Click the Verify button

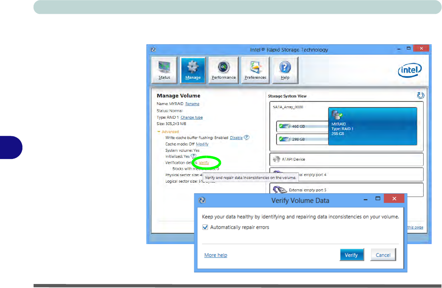(352, 255)
